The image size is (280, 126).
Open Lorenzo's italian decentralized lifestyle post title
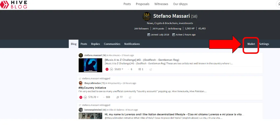coord(174,115)
